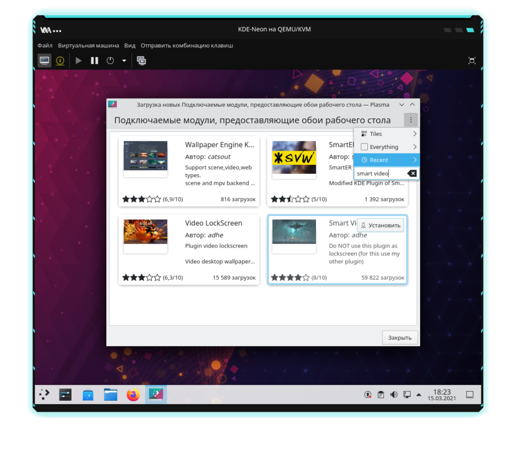Open the shutdown options dropdown arrow
The height and width of the screenshot is (449, 516).
124,61
